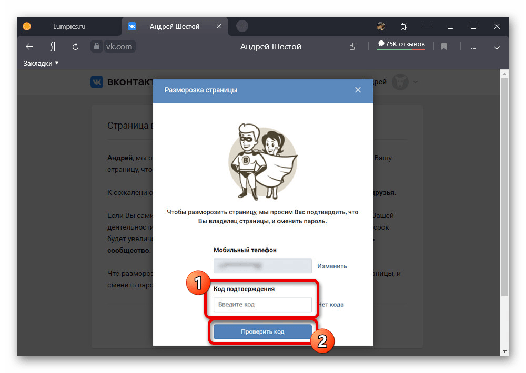Click the Андрей Шестой page title

tap(271, 47)
